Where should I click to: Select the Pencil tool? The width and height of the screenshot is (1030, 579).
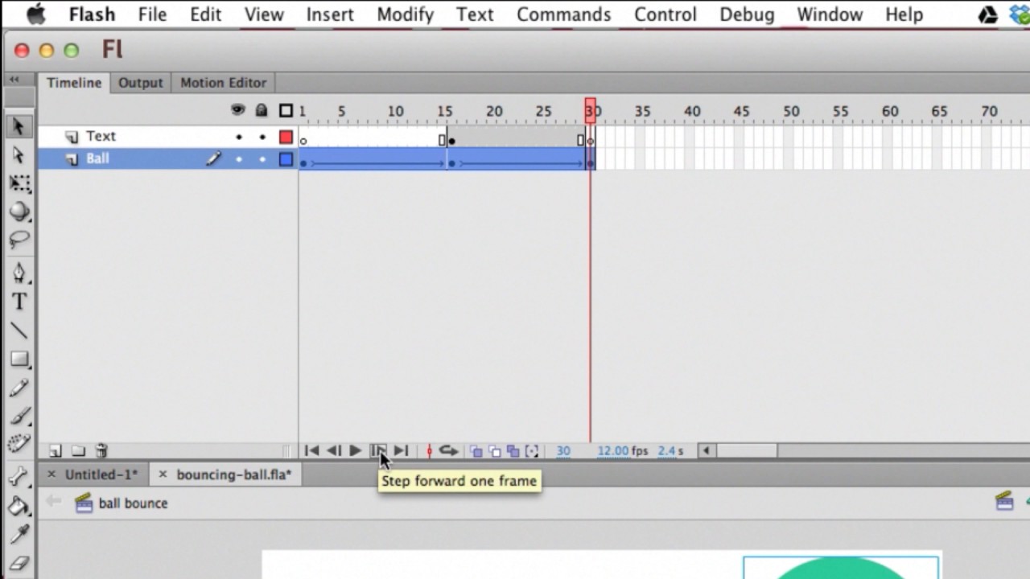pyautogui.click(x=19, y=388)
